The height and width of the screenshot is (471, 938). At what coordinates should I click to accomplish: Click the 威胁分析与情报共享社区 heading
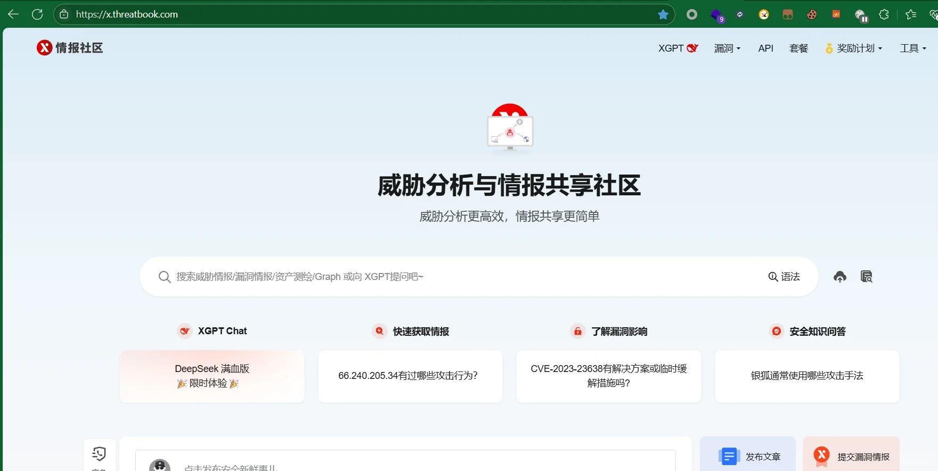point(509,185)
